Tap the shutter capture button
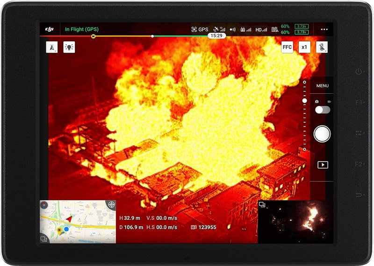Viewport: 374px width, 266px height. pyautogui.click(x=322, y=134)
